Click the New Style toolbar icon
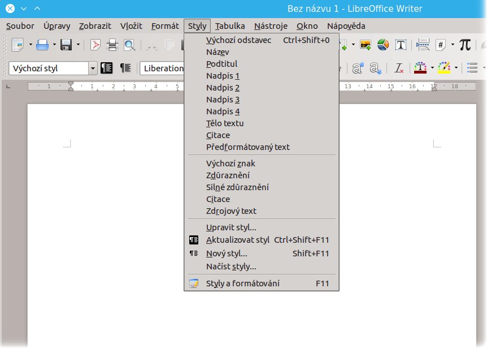The image size is (487, 348). (x=125, y=68)
